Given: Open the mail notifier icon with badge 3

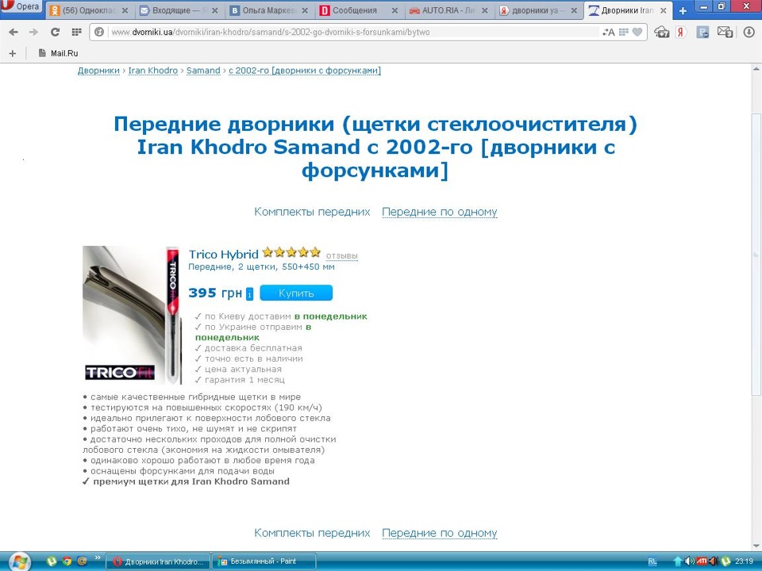Looking at the screenshot, I should coord(725,33).
